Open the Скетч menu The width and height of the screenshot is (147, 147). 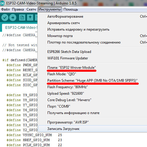click(x=31, y=9)
